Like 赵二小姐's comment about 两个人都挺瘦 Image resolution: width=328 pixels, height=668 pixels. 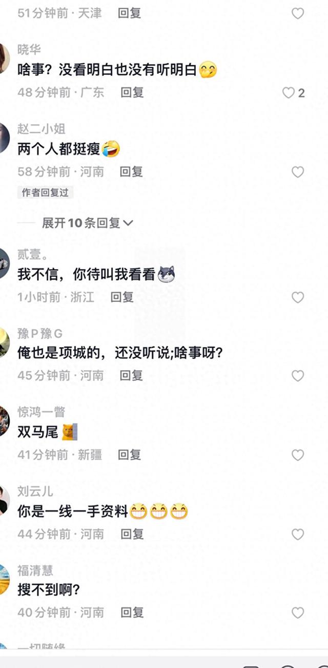(x=298, y=171)
